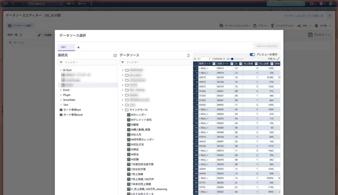Open データソースエディターの使い方 help link
This screenshot has width=338, height=195.
click(x=304, y=16)
